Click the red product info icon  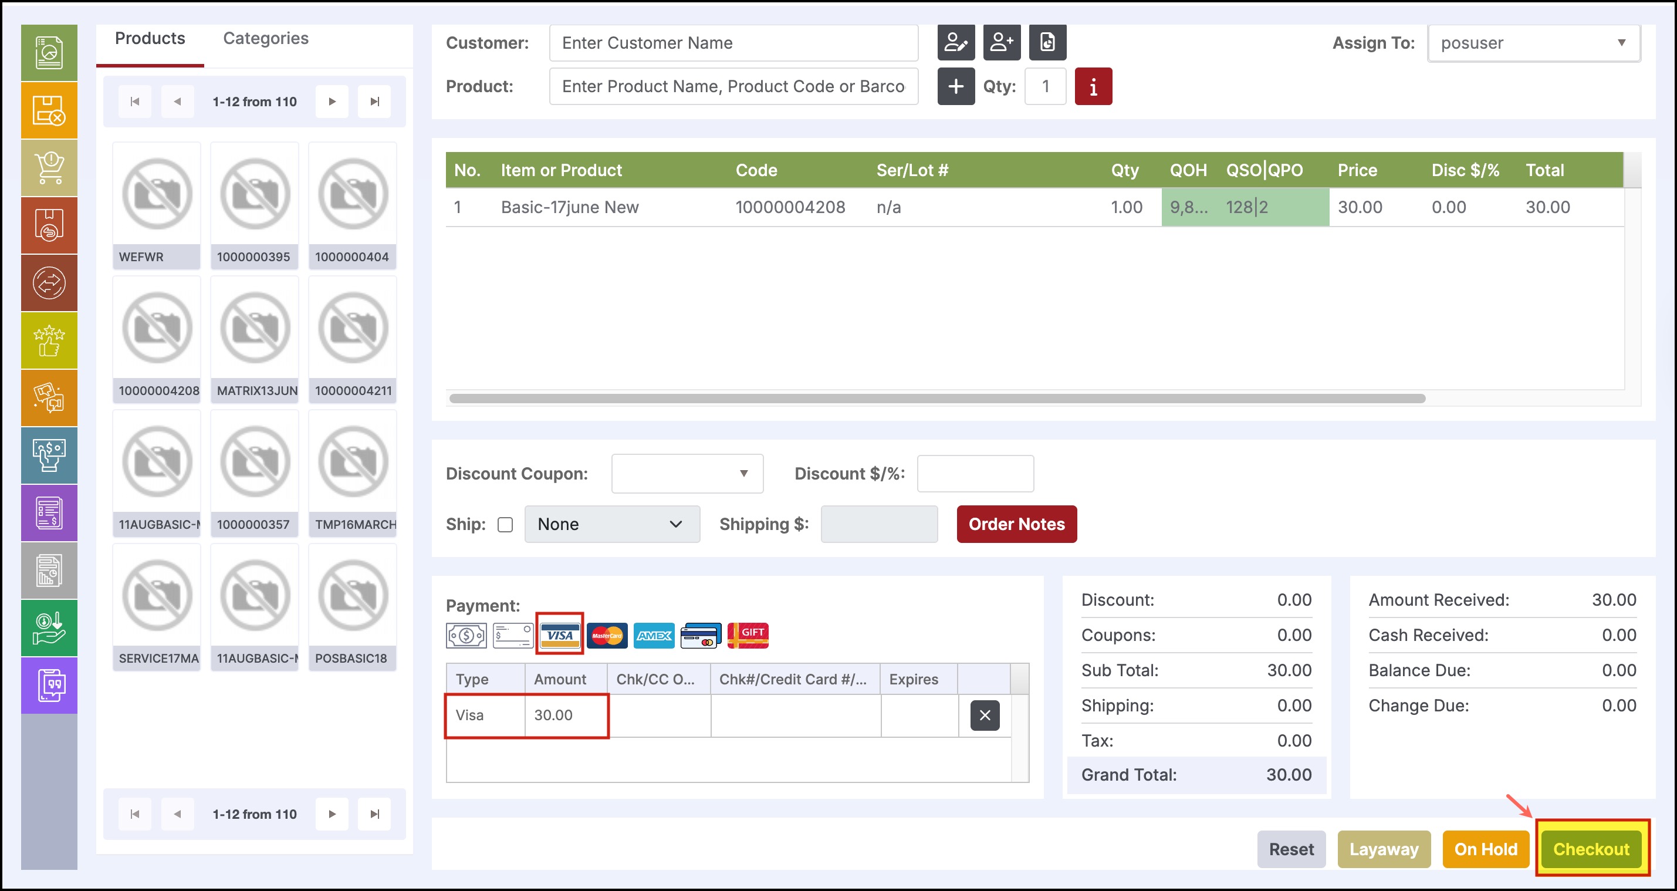click(x=1093, y=87)
